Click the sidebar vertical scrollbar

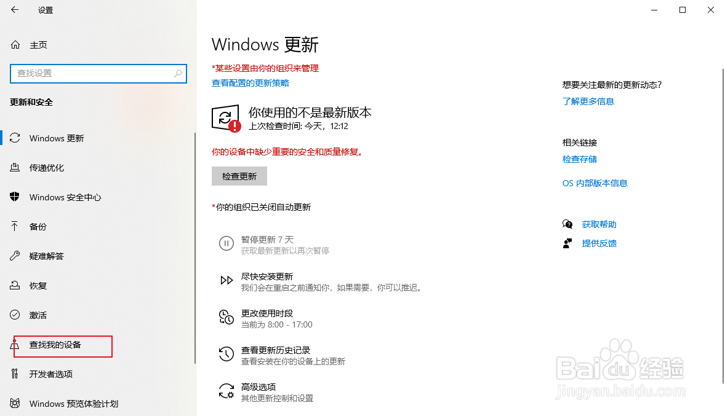click(x=194, y=248)
